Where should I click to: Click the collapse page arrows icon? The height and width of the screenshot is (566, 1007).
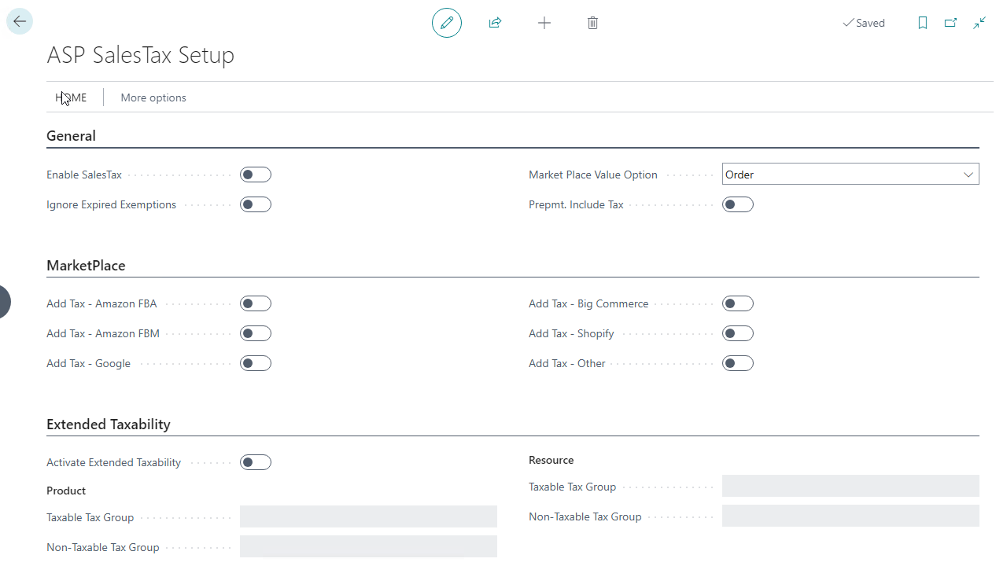[979, 23]
